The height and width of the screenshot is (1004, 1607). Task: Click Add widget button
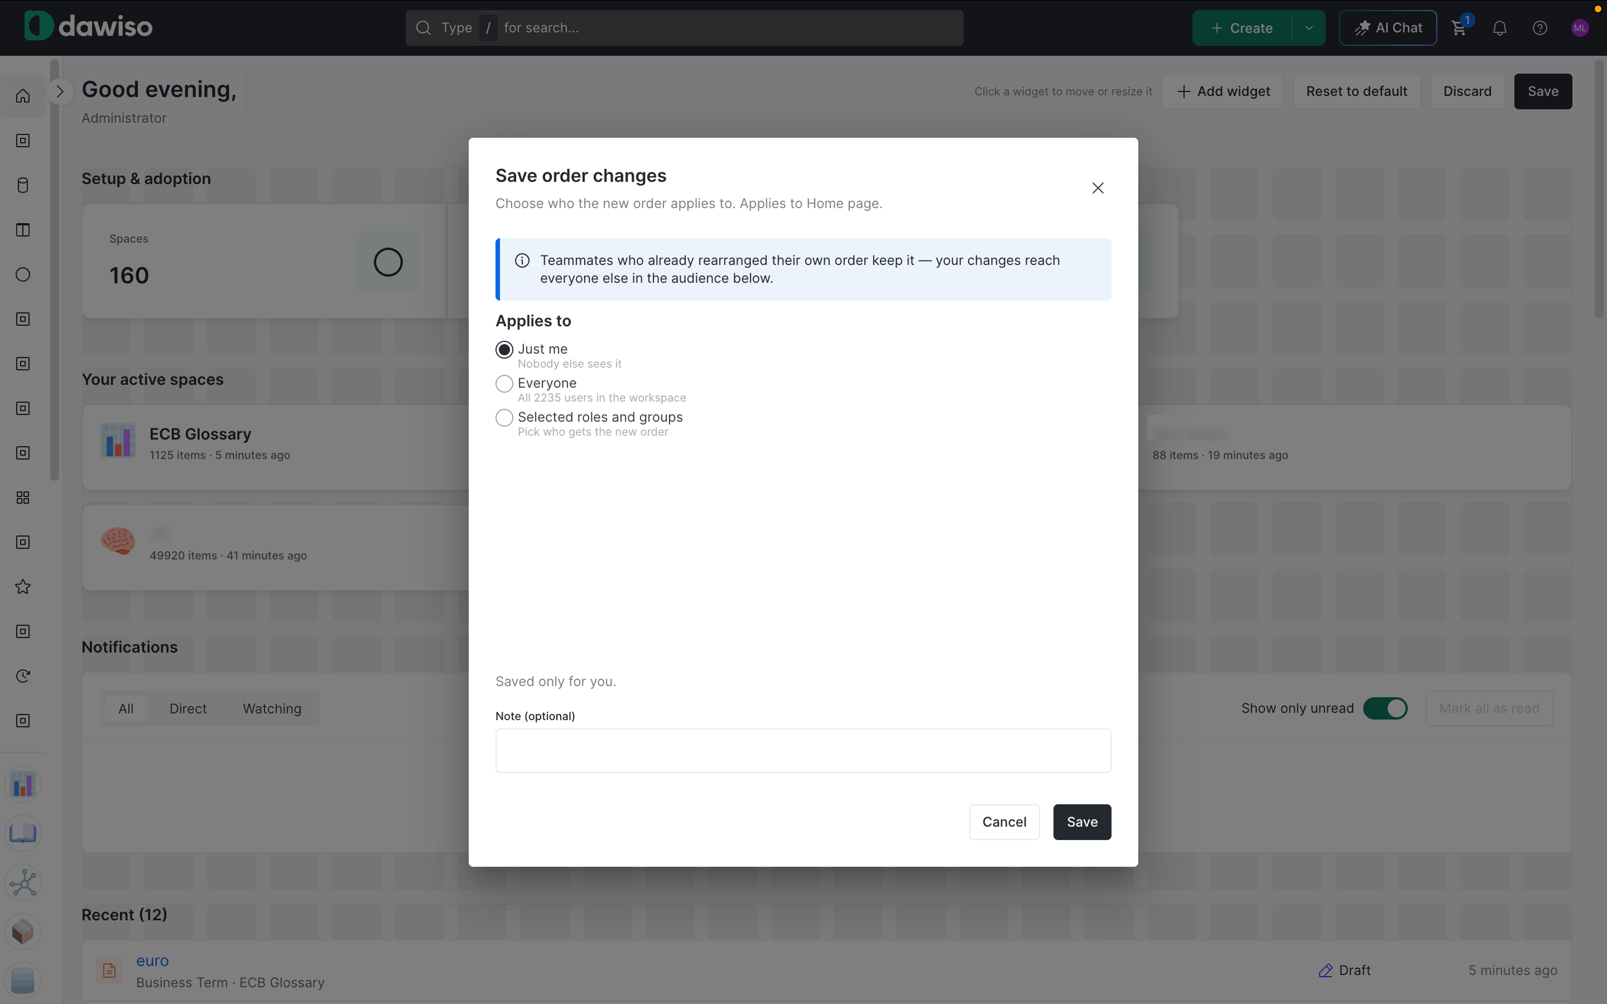[x=1223, y=91]
